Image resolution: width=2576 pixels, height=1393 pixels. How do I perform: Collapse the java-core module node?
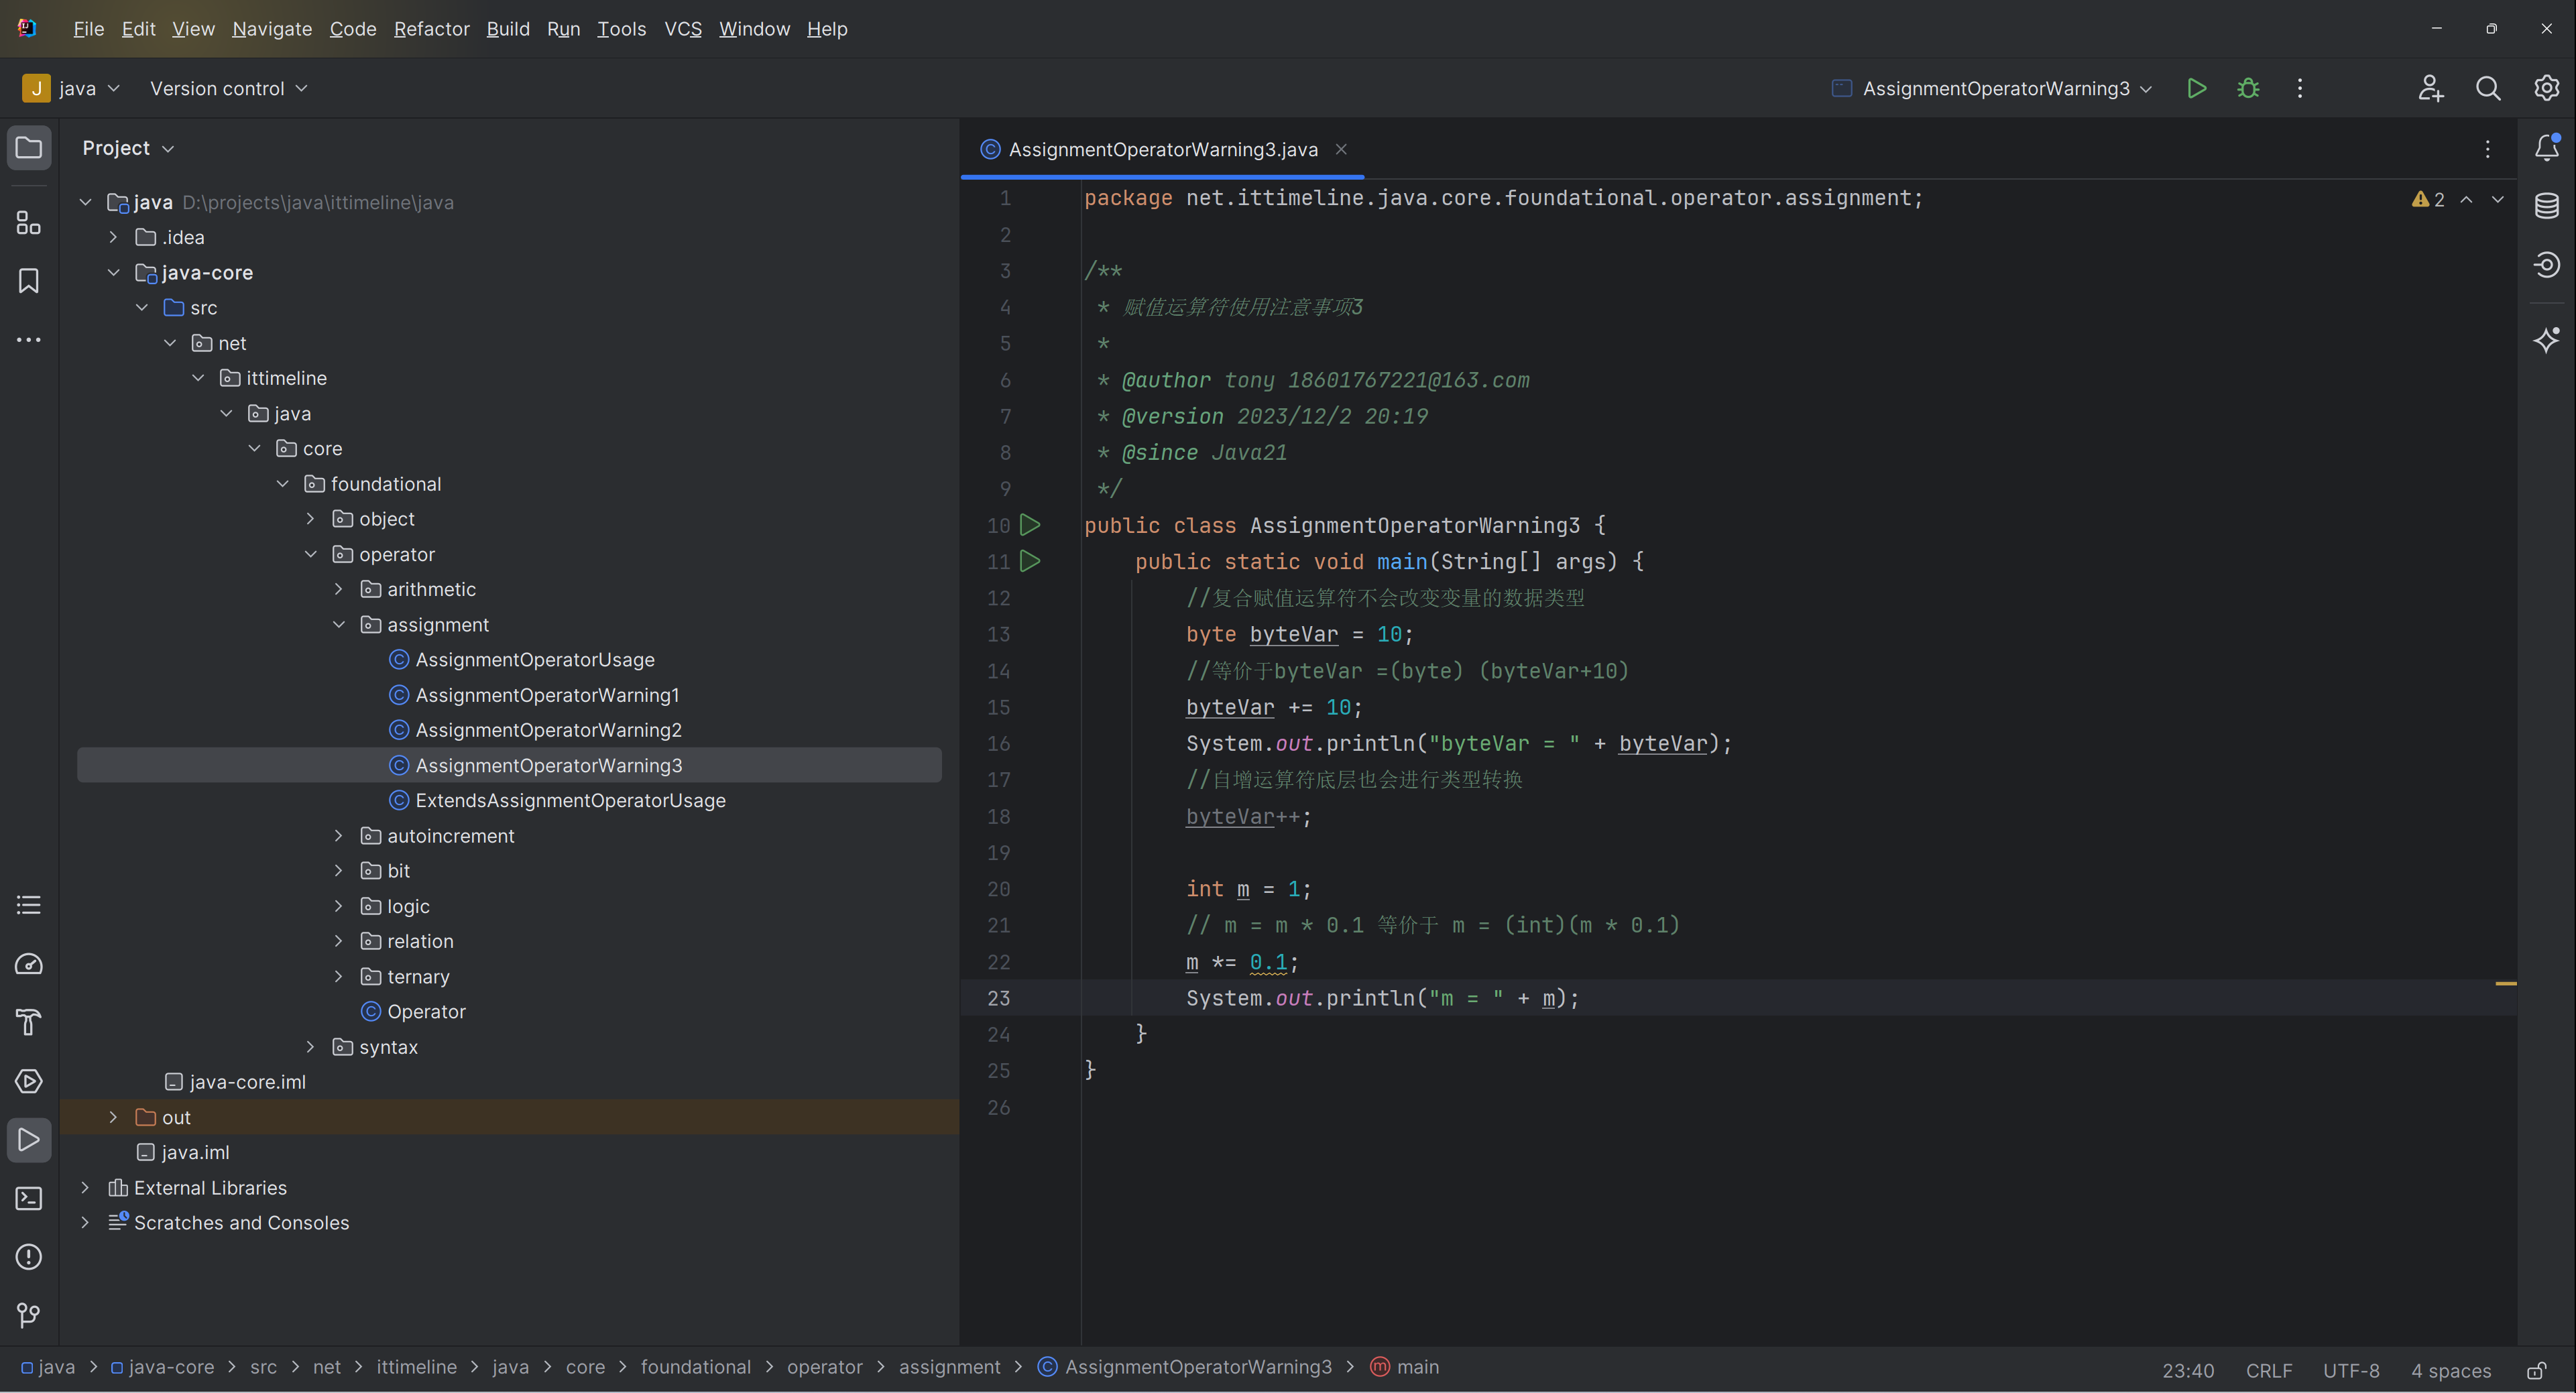tap(113, 272)
